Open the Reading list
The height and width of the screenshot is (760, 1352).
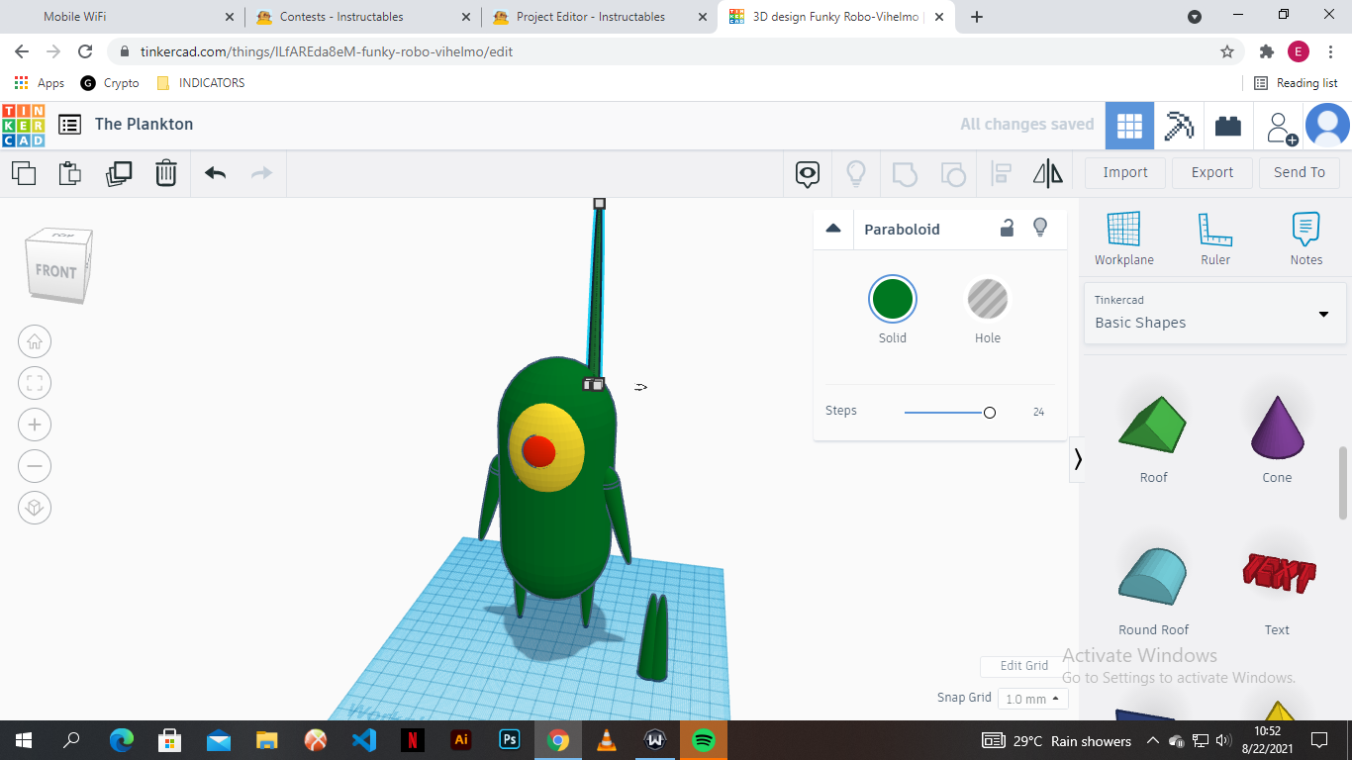[1296, 83]
